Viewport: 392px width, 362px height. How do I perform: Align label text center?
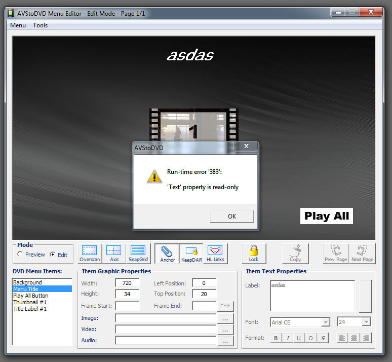[x=354, y=338]
